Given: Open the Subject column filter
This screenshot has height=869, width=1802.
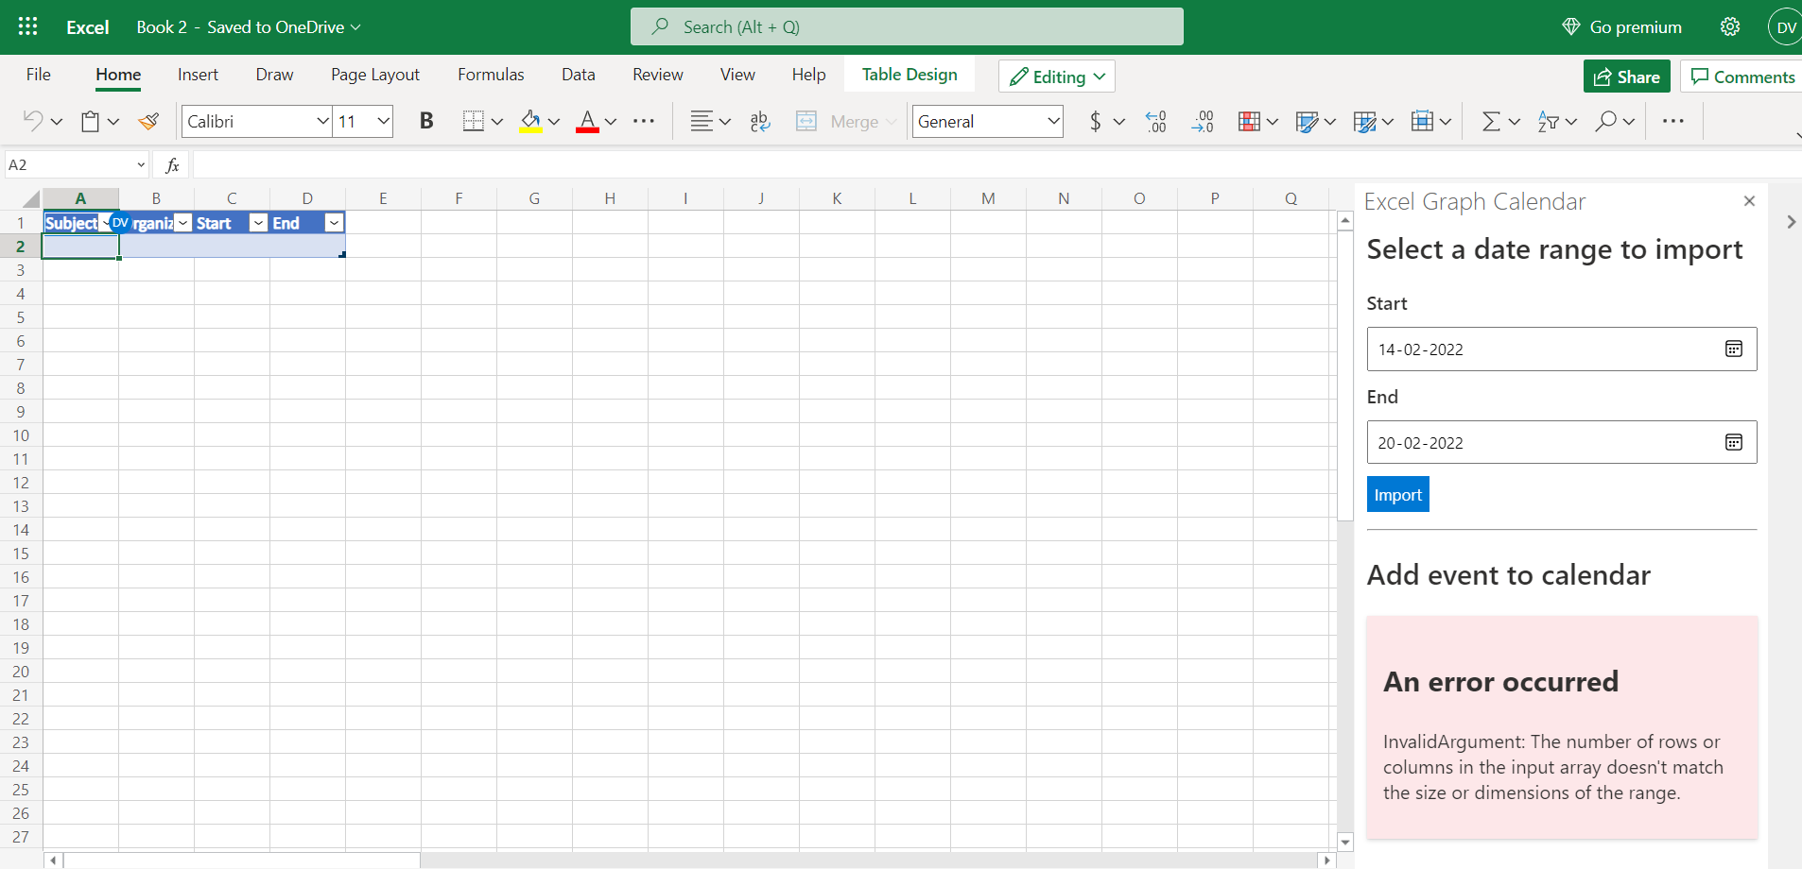Looking at the screenshot, I should [x=107, y=223].
